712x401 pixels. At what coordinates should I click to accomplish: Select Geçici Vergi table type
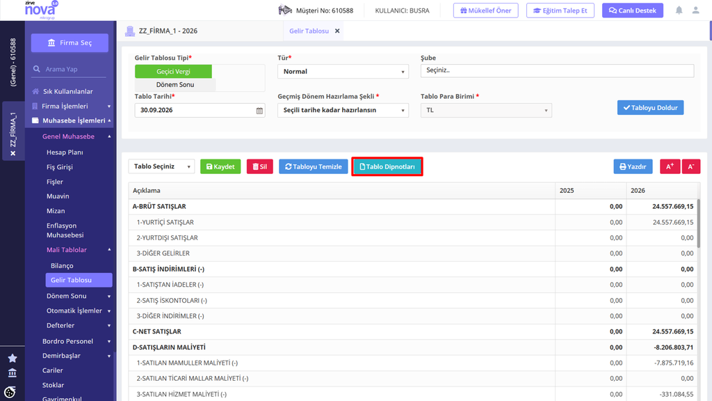tap(173, 72)
